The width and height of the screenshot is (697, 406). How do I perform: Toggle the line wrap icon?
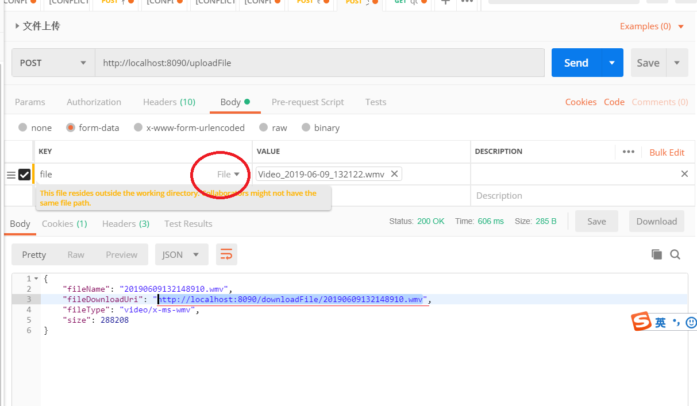tap(226, 254)
